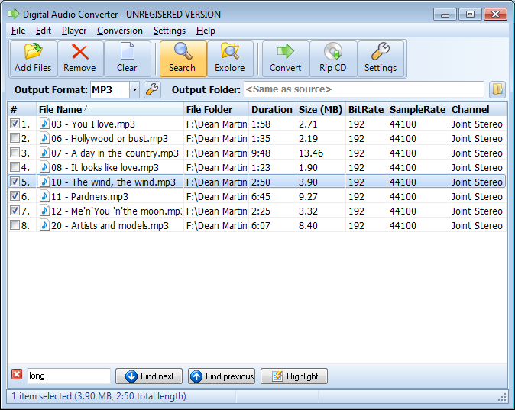Click the Find next button

(x=149, y=376)
